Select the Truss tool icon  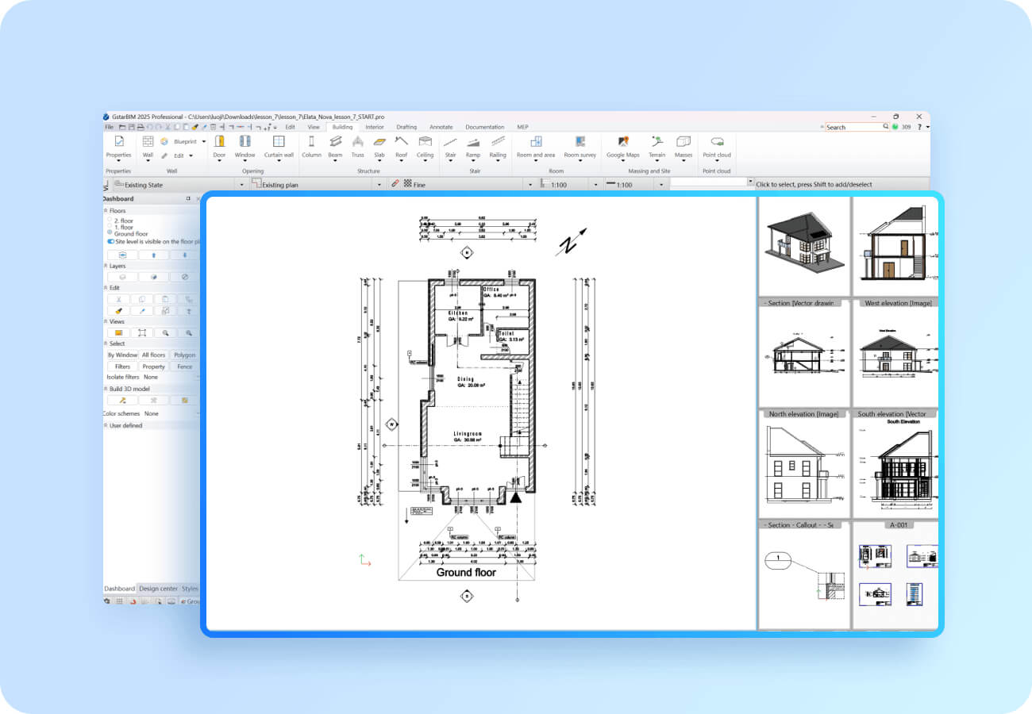(x=358, y=142)
